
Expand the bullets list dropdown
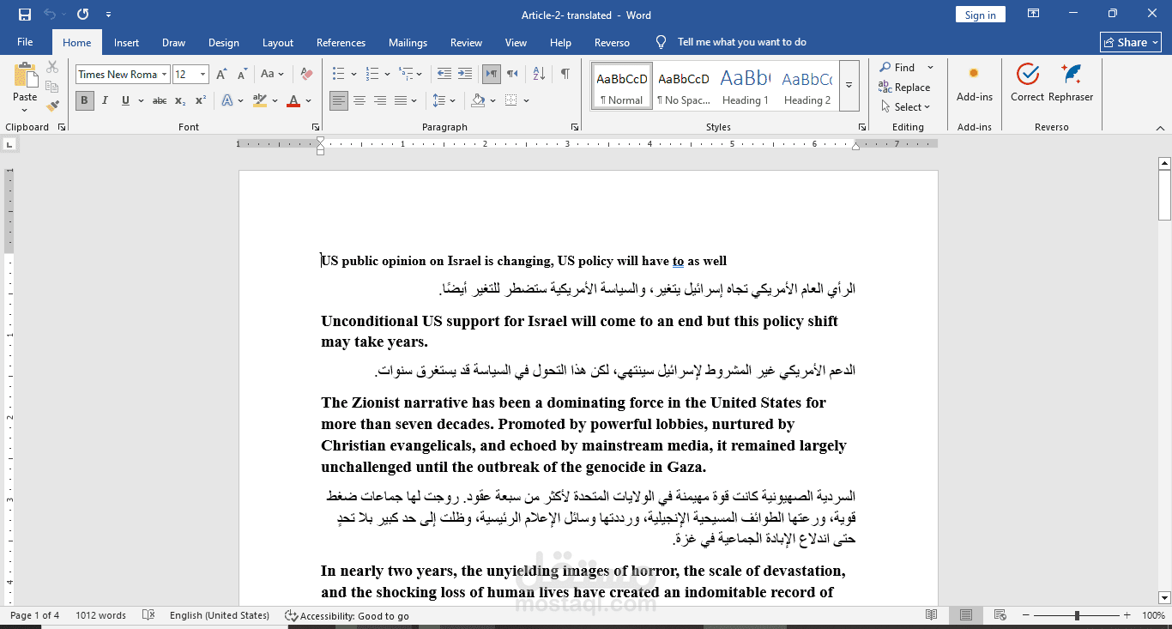click(x=353, y=74)
